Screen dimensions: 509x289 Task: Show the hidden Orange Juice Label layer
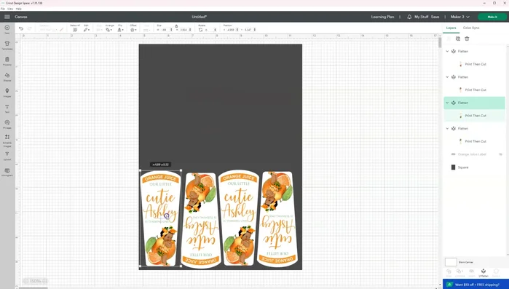point(500,154)
